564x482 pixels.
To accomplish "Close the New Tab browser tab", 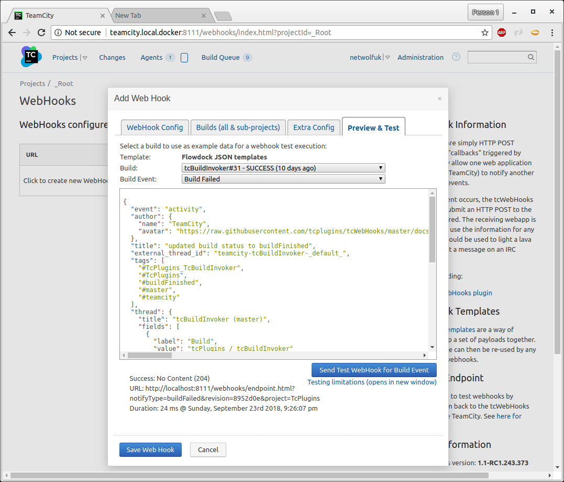I will [204, 16].
